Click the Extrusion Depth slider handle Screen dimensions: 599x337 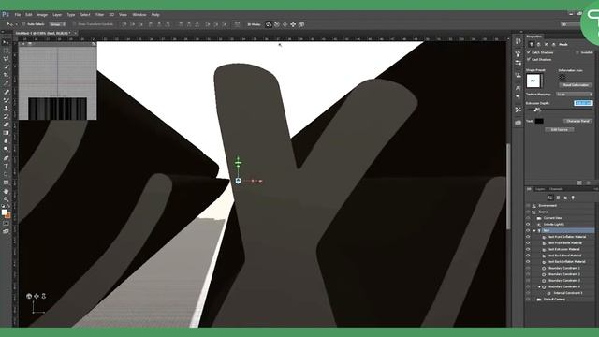(536, 110)
